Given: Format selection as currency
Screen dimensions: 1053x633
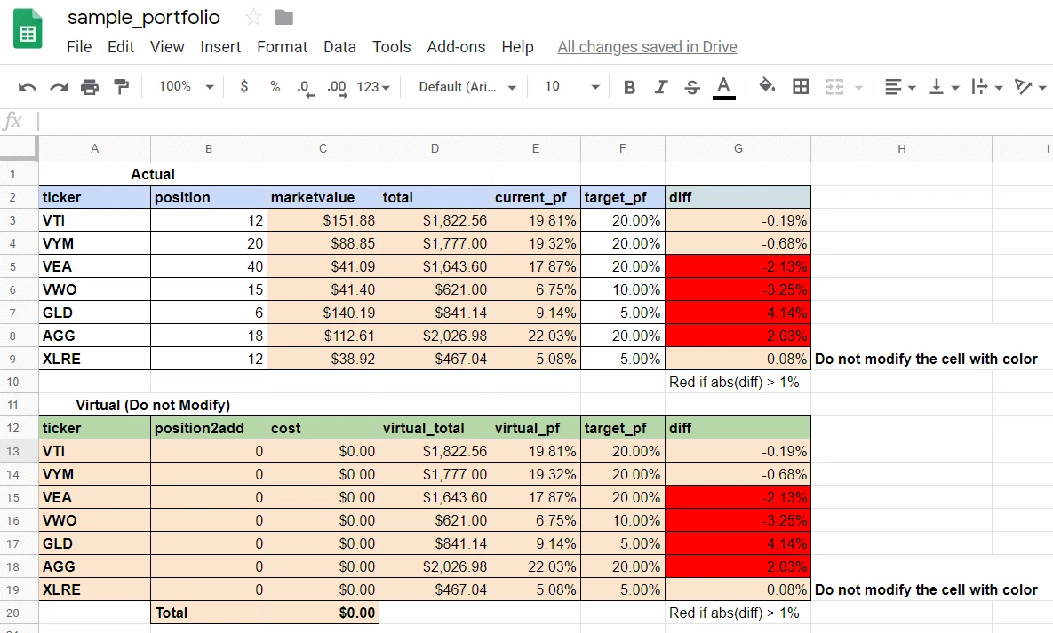Looking at the screenshot, I should pos(244,87).
